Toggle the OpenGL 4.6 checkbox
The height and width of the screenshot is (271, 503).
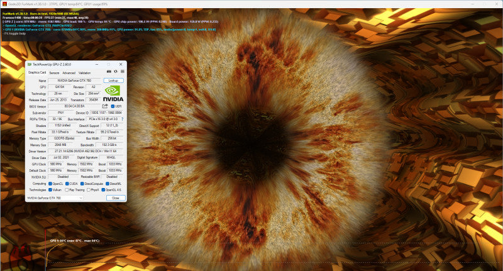point(103,190)
